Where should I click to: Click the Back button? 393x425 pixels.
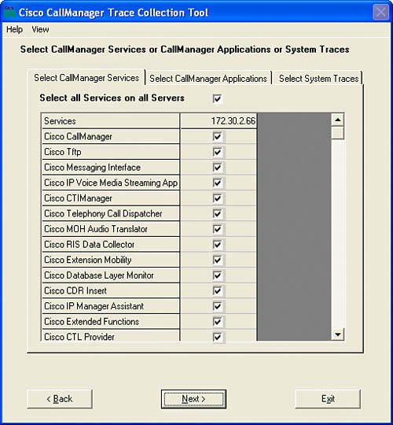pyautogui.click(x=60, y=399)
